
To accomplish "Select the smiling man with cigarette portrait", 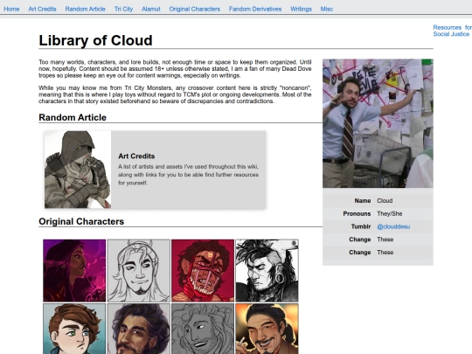I will point(267,329).
